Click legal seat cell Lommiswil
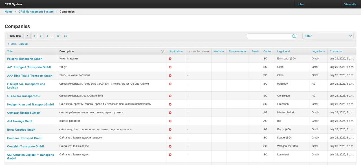This screenshot has height=165, width=361. point(283,155)
